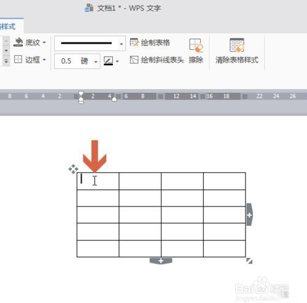This screenshot has height=303, width=307.
Task: Open the Borders (边框) dropdown arrow
Action: (x=44, y=60)
